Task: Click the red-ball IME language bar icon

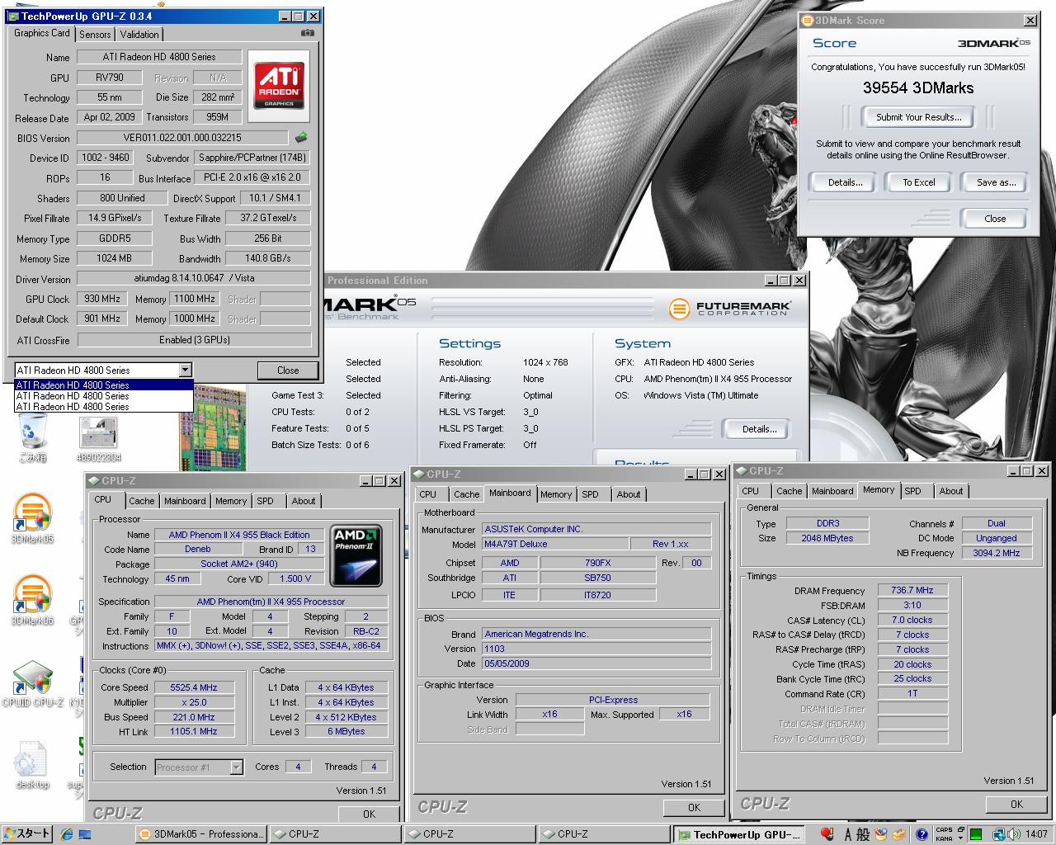Action: 826,834
